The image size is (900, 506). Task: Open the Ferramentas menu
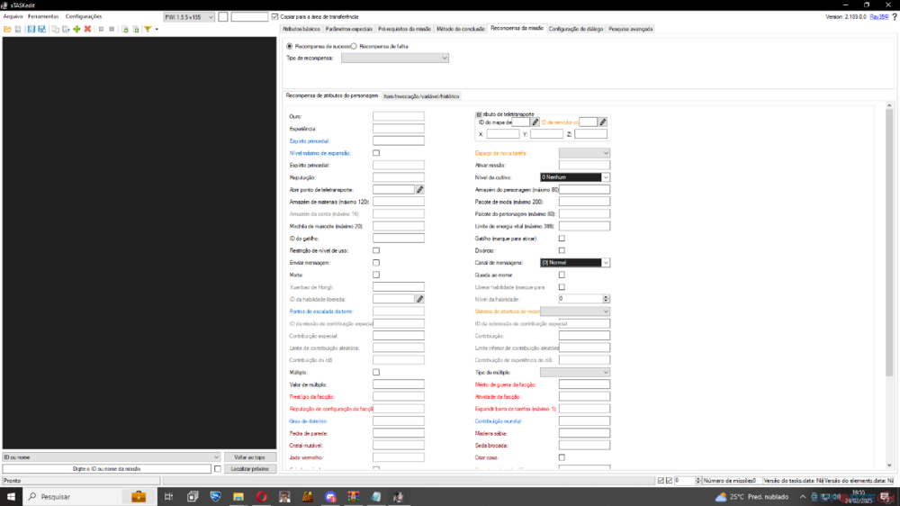[43, 16]
